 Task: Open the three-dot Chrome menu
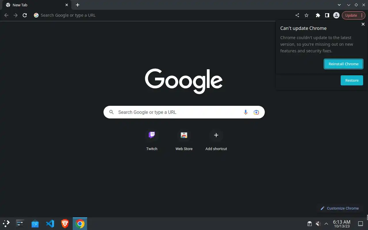(362, 15)
